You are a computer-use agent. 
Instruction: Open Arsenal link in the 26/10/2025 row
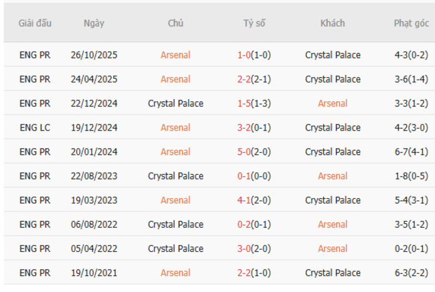[175, 55]
